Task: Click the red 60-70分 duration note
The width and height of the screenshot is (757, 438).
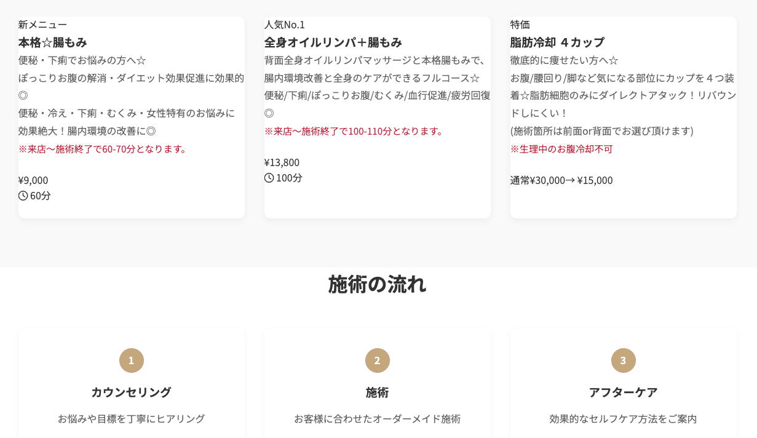Action: pyautogui.click(x=103, y=149)
